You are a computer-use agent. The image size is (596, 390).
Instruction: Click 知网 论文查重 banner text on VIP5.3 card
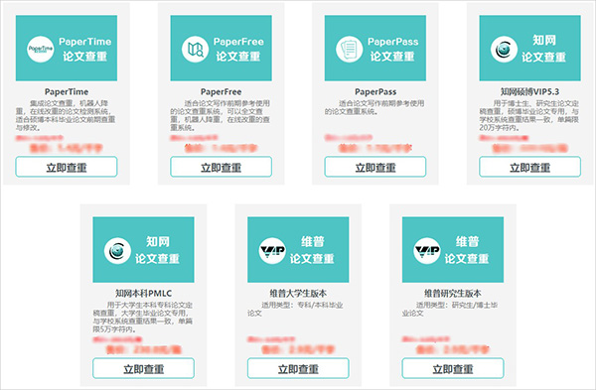pyautogui.click(x=544, y=49)
